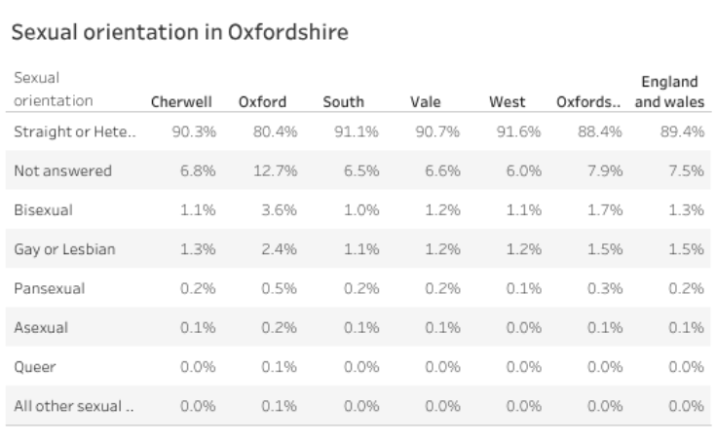717x442 pixels.
Task: Click Oxford's 12.7% Not answered cell
Action: (x=281, y=171)
